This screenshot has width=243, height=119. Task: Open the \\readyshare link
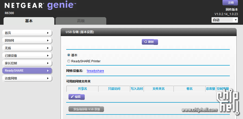95,71
